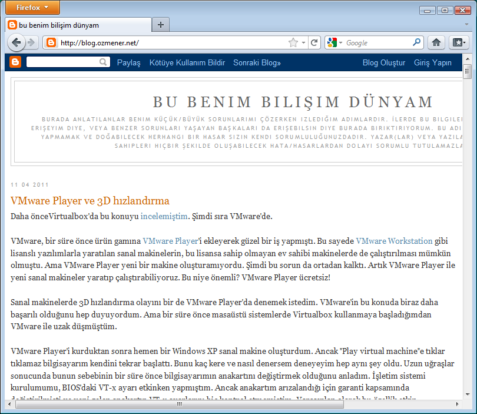Click the vertical scrollbar thumb

(468, 72)
